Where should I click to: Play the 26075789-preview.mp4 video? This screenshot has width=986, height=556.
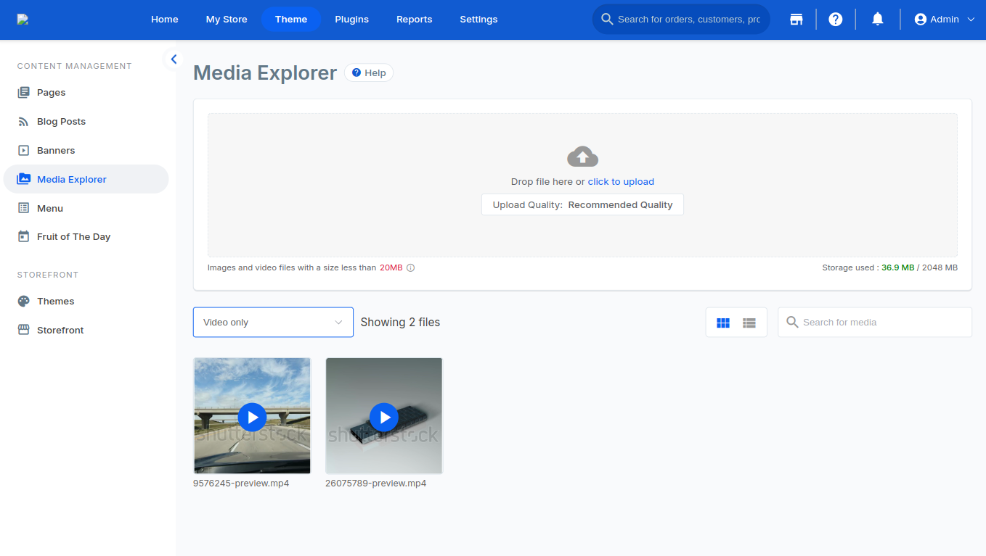tap(384, 417)
